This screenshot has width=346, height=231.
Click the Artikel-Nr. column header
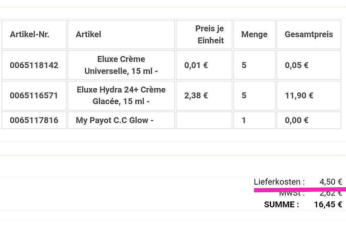[30, 34]
